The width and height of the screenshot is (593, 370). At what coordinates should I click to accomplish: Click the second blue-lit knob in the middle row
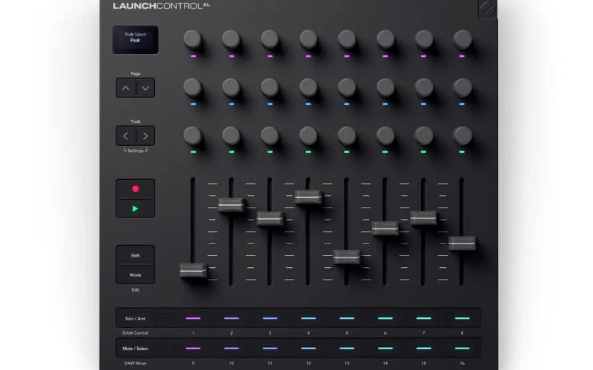(231, 87)
